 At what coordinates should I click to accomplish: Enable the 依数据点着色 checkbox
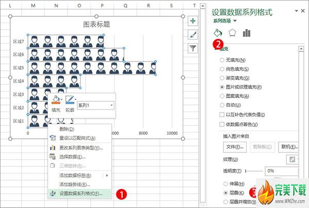pos(222,125)
